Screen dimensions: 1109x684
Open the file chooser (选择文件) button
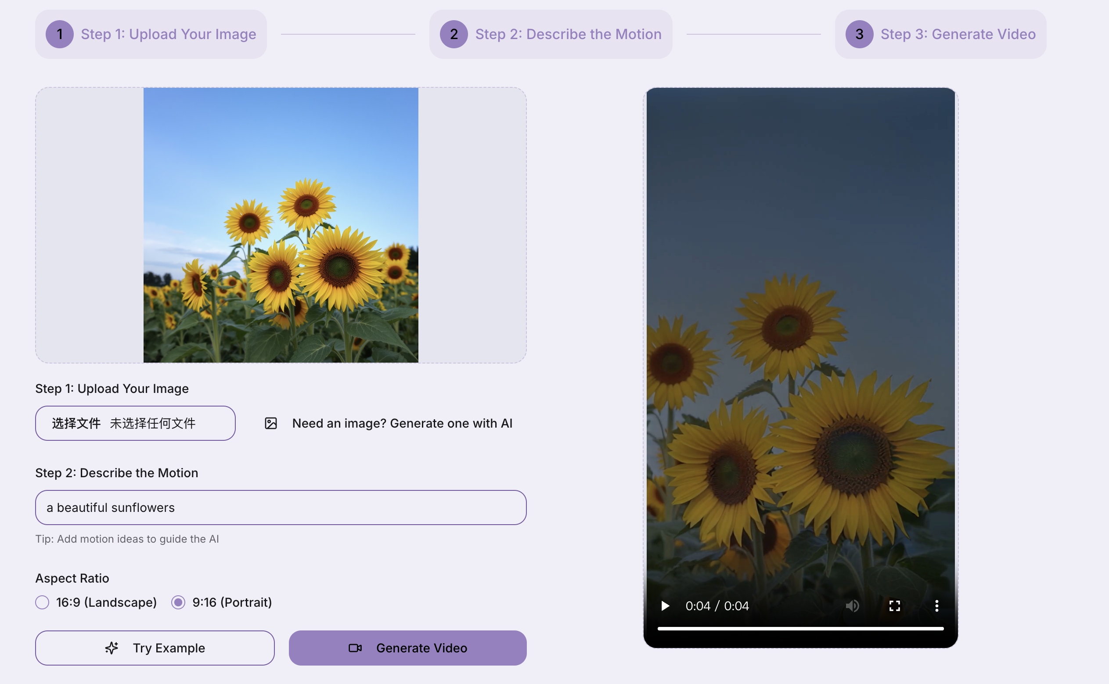click(x=76, y=423)
